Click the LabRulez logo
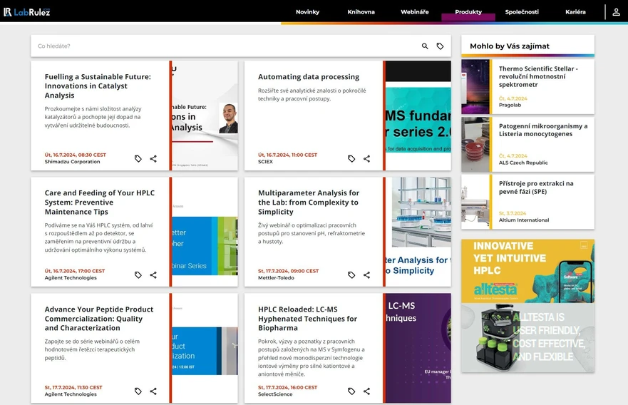This screenshot has width=628, height=405. pyautogui.click(x=27, y=12)
